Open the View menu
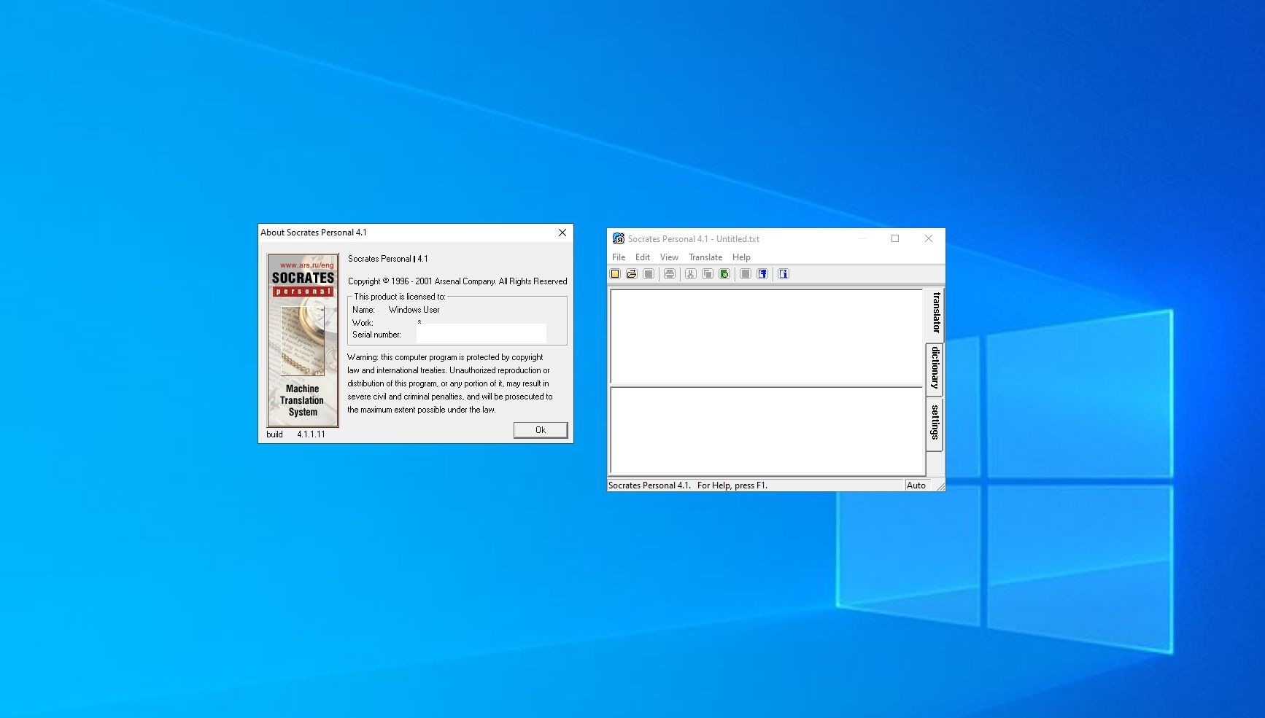The image size is (1265, 718). (x=669, y=257)
